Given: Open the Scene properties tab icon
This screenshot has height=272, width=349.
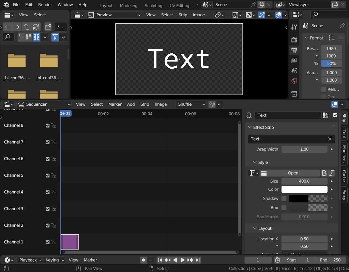Looking at the screenshot, I should [x=294, y=71].
